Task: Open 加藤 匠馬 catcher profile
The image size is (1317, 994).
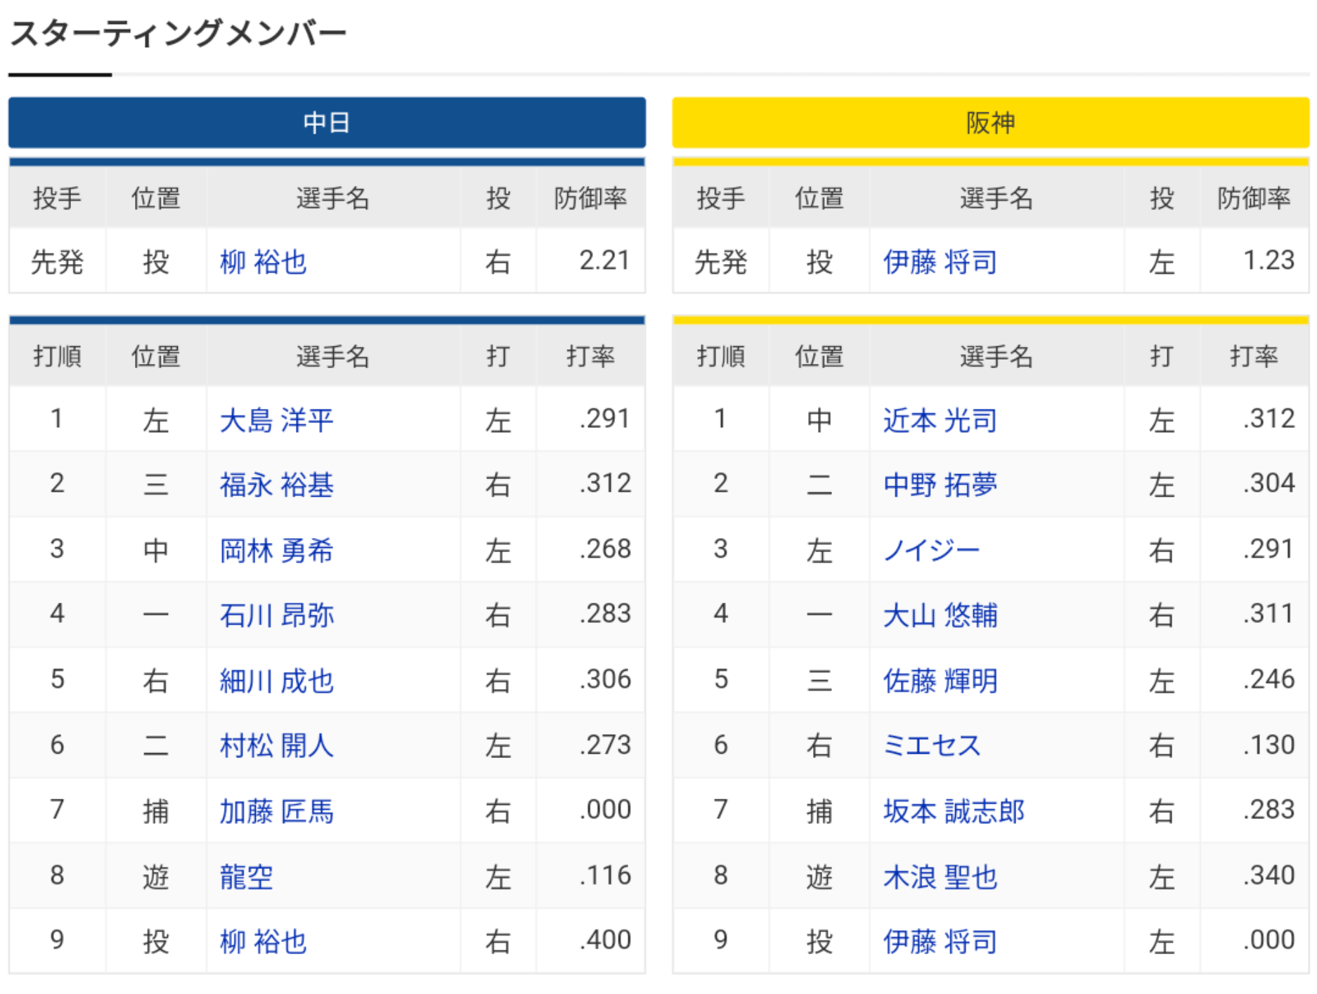Action: click(276, 811)
